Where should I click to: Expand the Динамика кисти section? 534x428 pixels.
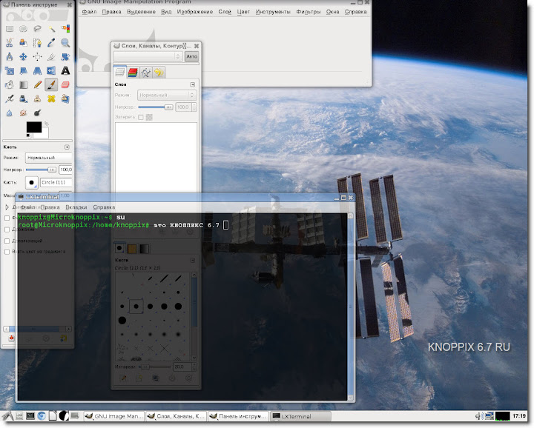tap(7, 207)
